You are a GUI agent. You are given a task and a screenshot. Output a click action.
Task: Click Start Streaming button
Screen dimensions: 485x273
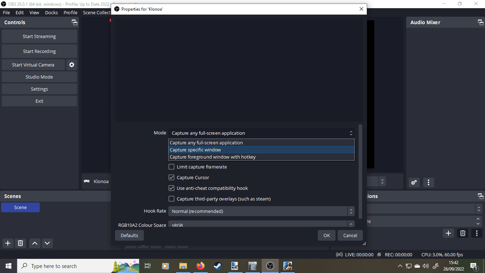point(39,36)
